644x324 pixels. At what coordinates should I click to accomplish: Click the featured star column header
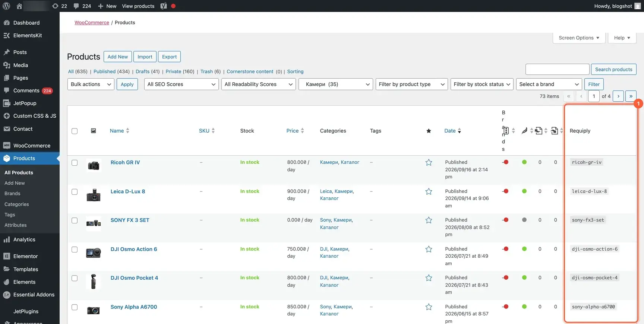click(x=429, y=131)
